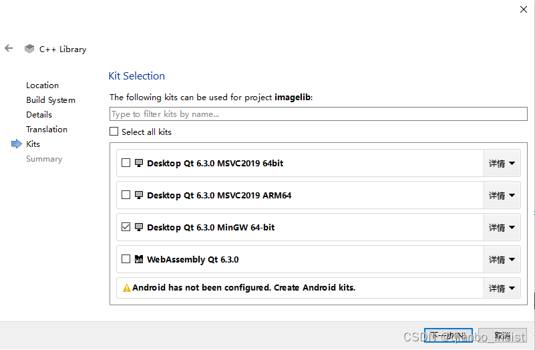Expand details for Android not configured row
Image resolution: width=535 pixels, height=350 pixels.
pyautogui.click(x=502, y=288)
